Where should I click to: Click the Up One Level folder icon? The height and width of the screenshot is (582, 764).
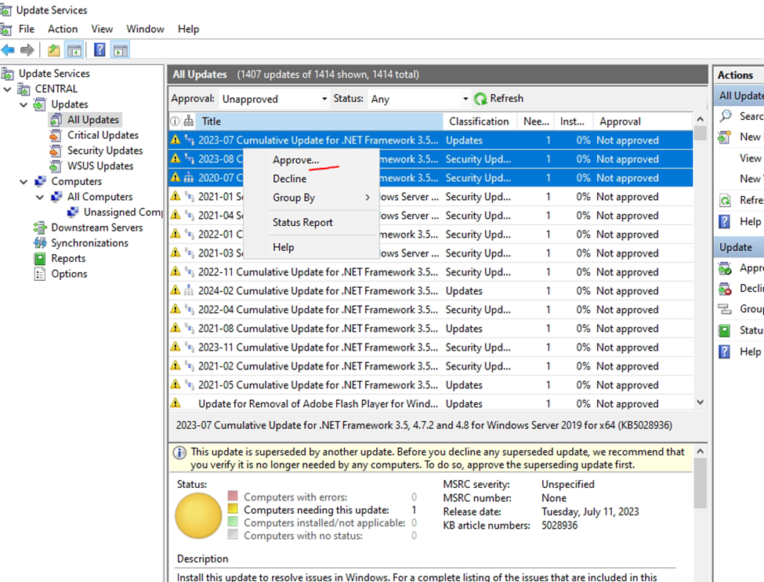tap(53, 50)
